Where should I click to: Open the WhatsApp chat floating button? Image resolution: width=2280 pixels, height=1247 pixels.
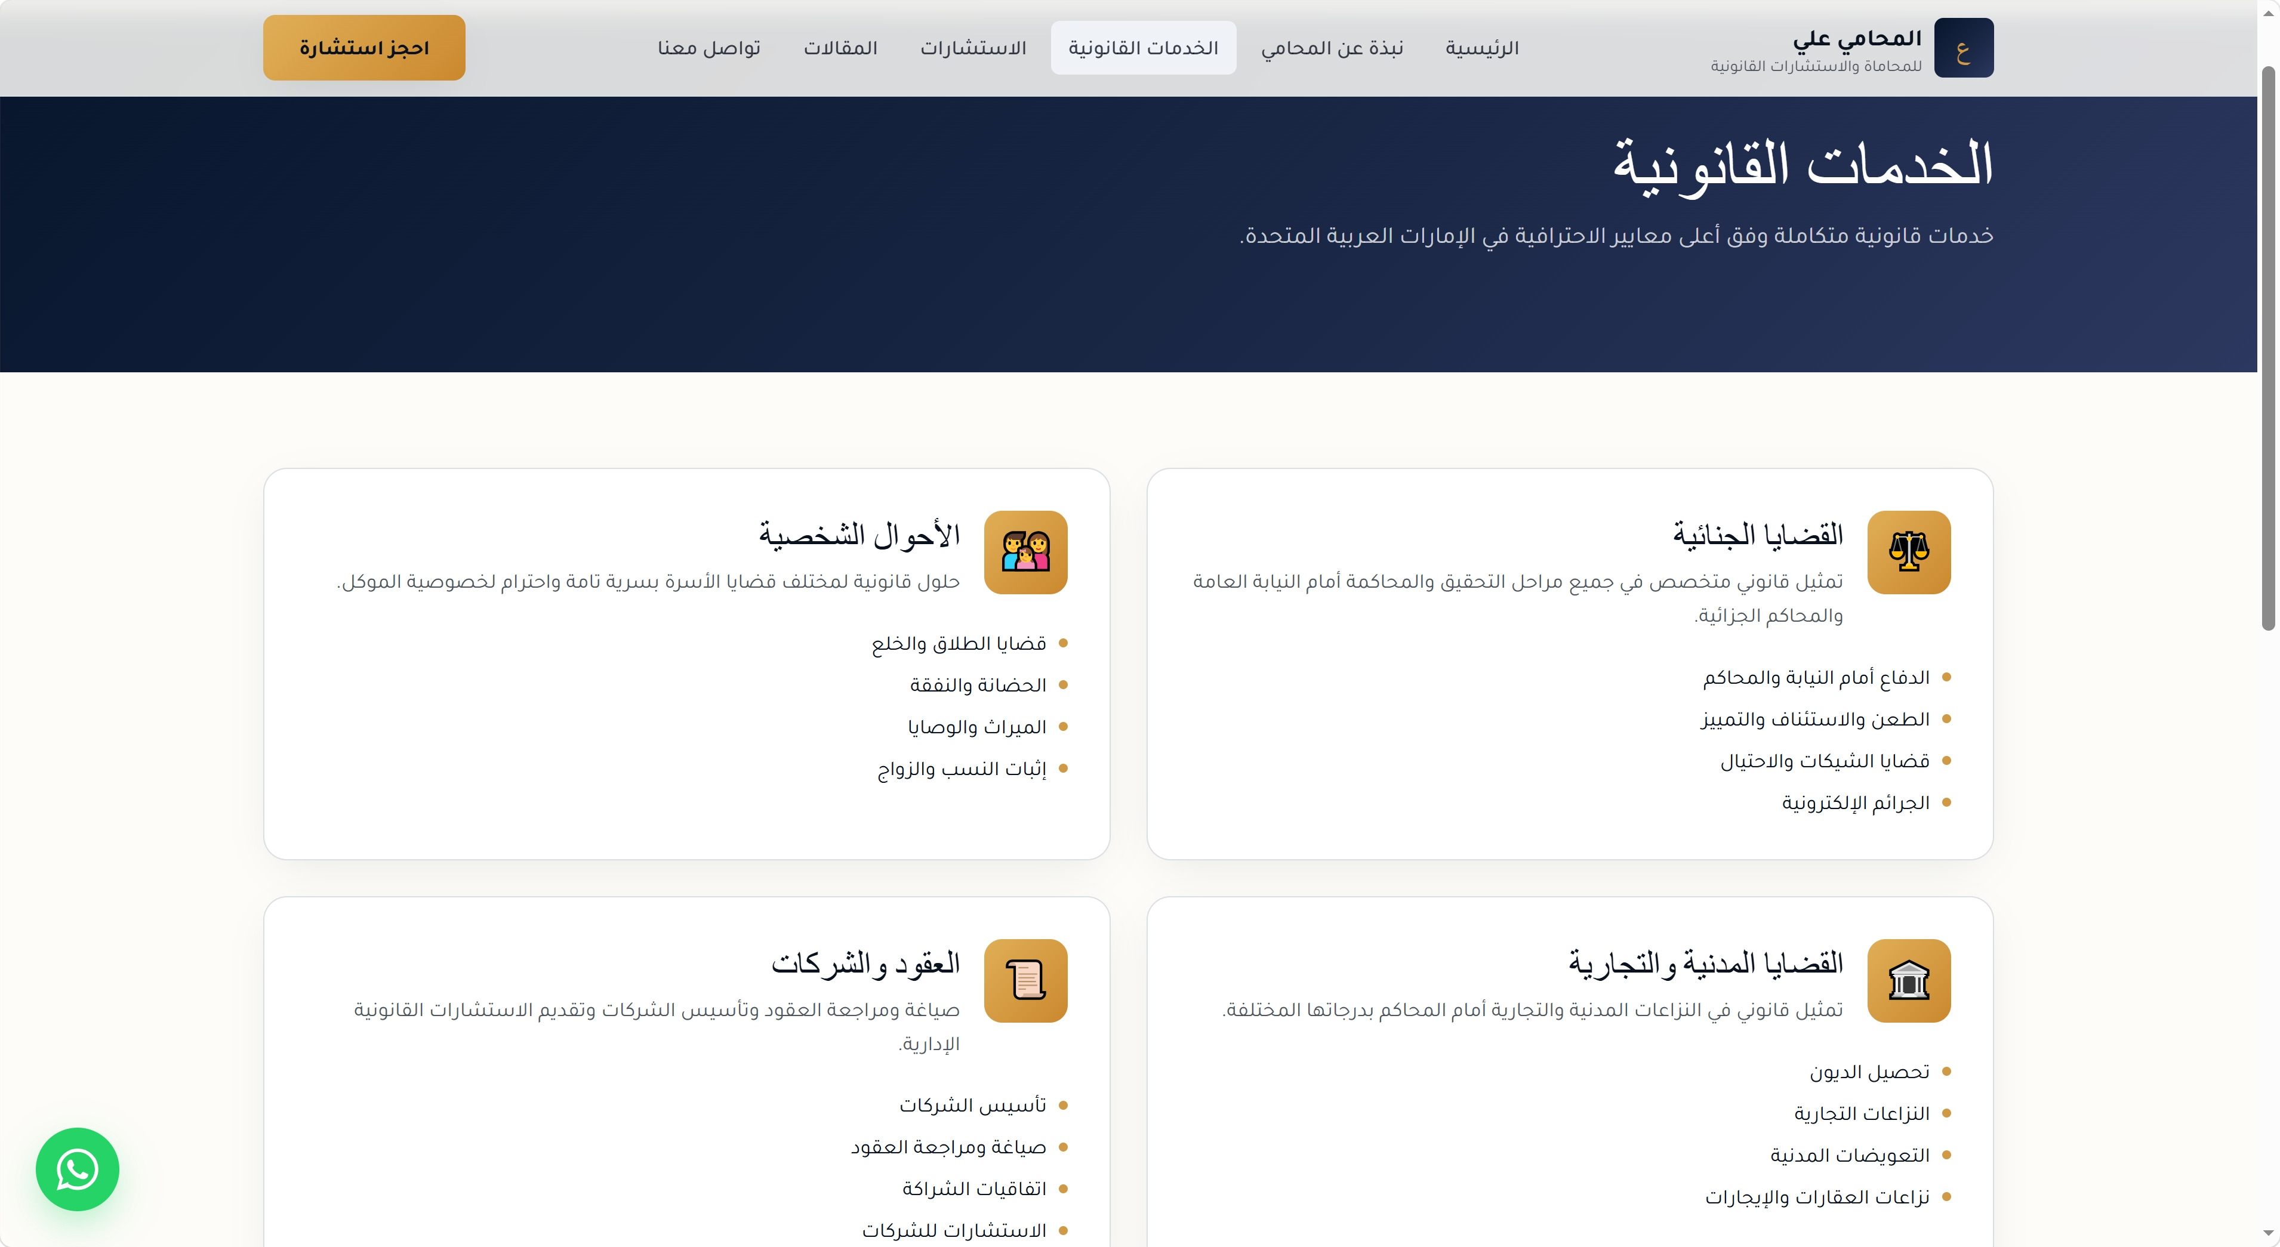tap(78, 1168)
